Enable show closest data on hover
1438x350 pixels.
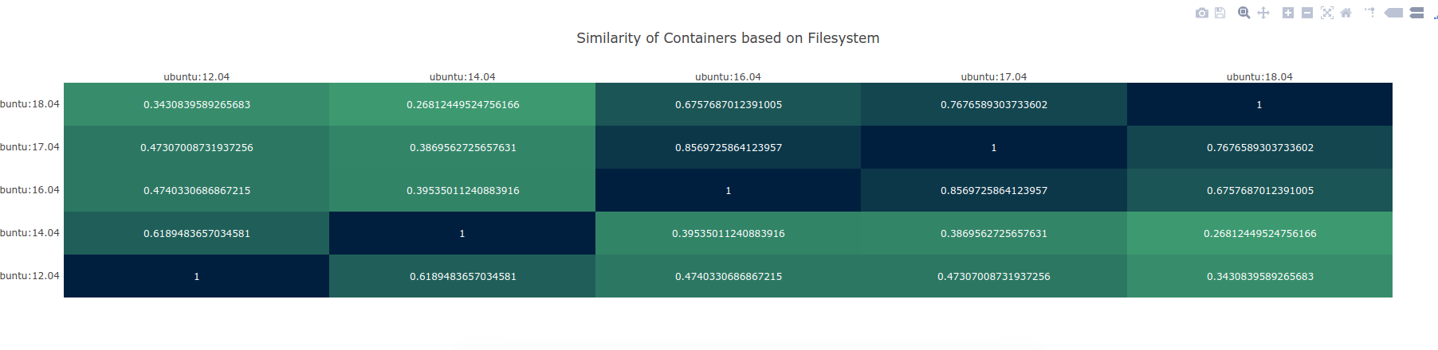click(1393, 13)
